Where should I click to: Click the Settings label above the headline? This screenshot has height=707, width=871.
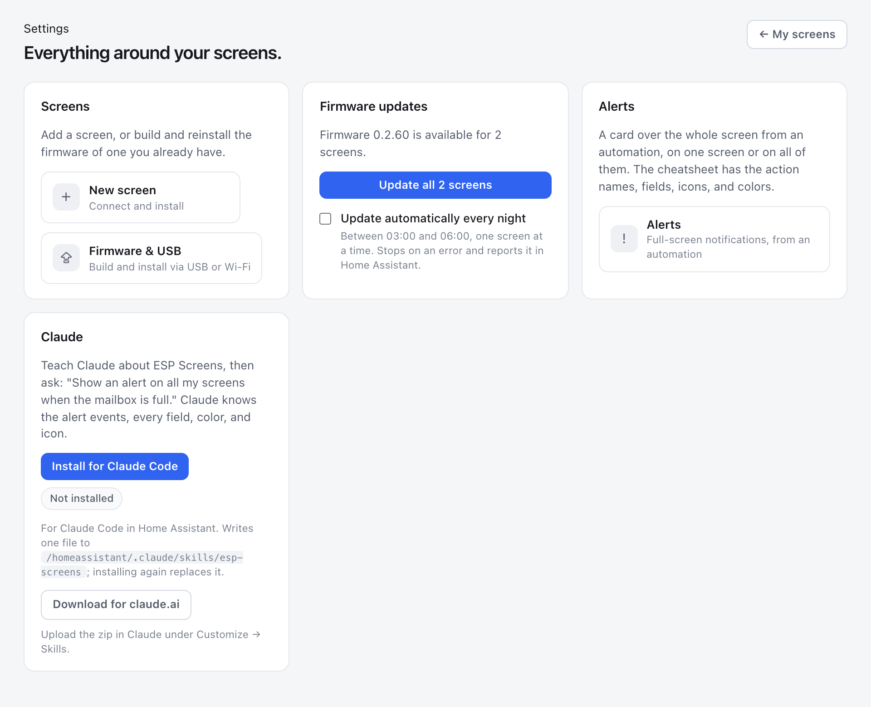[46, 29]
